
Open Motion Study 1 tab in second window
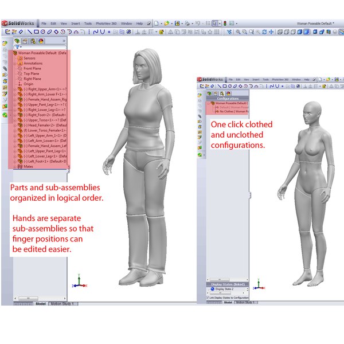coord(246,303)
